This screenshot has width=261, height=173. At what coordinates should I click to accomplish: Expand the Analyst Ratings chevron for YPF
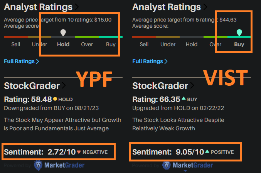point(77,7)
